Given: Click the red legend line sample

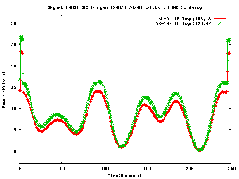Looking at the screenshot, I should pos(220,19).
